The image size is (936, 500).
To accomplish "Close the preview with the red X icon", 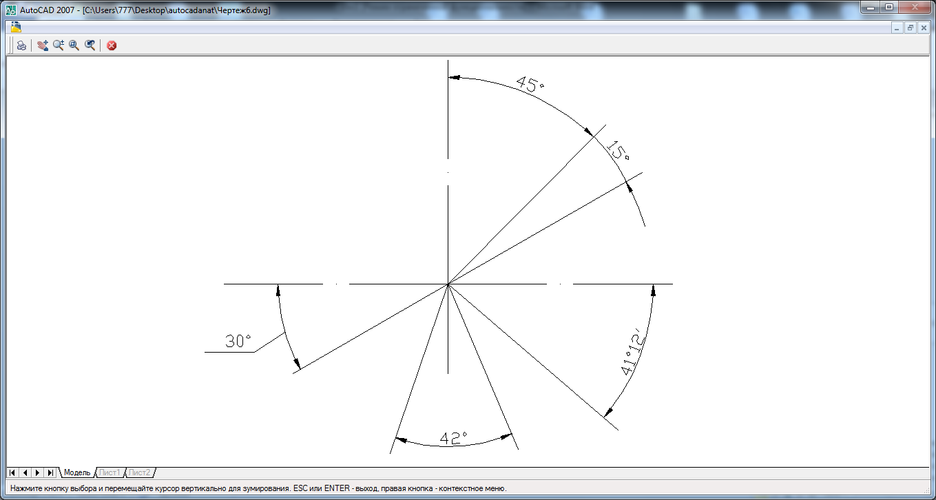I will click(112, 45).
